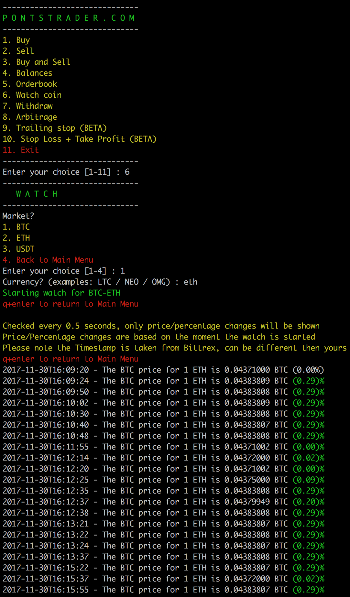Screen dimensions: 350x597
Task: Click the 16:12:20 price log row
Action: click(x=163, y=469)
